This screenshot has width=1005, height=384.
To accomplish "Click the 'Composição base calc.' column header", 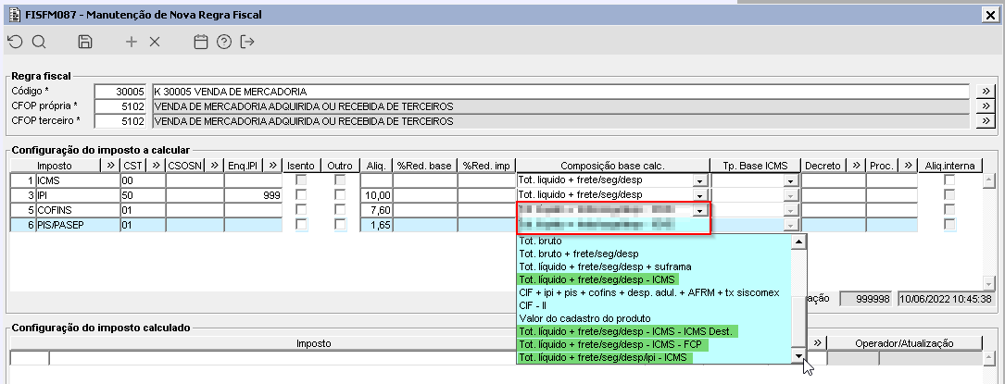I will click(613, 165).
